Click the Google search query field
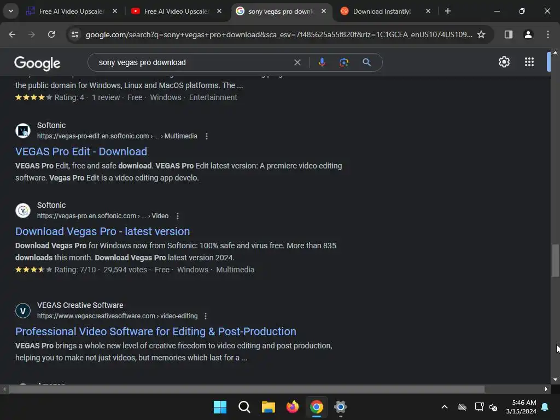The height and width of the screenshot is (420, 560). coord(193,62)
